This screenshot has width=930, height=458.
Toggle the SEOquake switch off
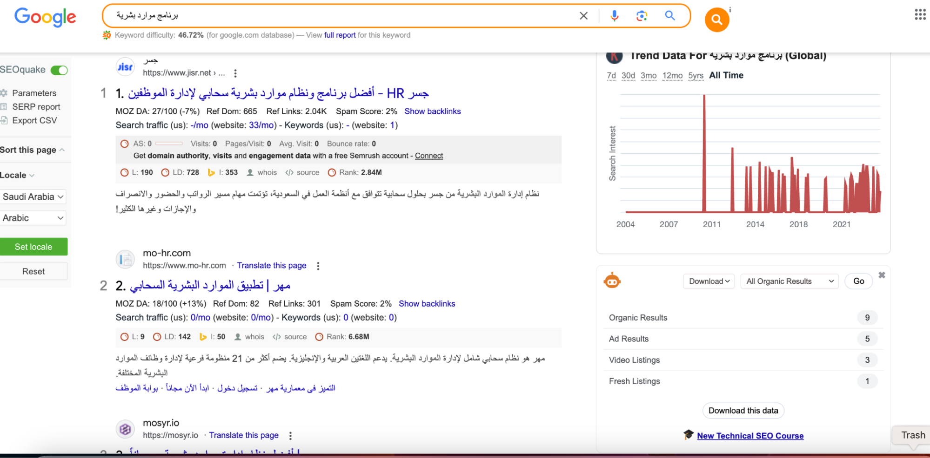click(x=59, y=70)
